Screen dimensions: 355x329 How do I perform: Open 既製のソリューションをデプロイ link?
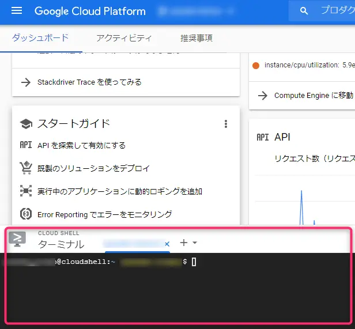(x=93, y=168)
